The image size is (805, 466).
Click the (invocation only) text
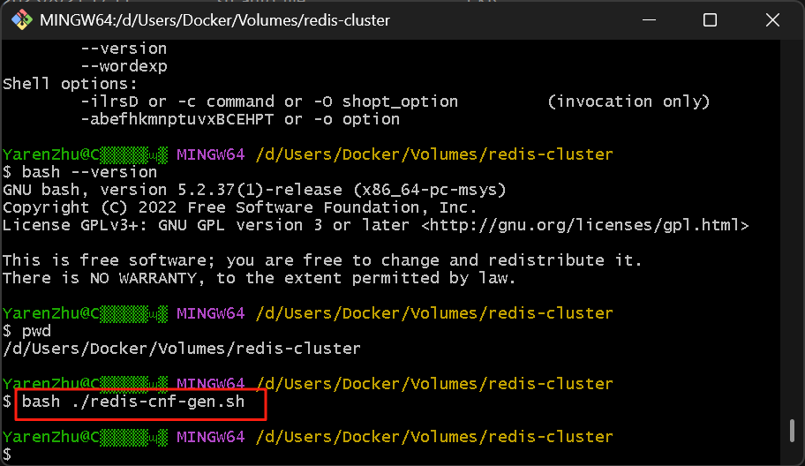pos(628,101)
